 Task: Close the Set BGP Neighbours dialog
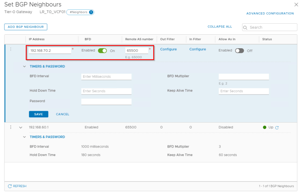296,4
